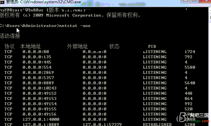Click PID 4 in the 0.0.0.0:2869 row
The height and width of the screenshot is (126, 211).
tap(186, 72)
